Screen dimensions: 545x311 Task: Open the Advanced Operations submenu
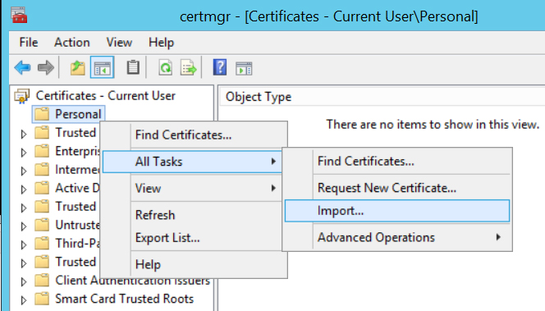(397, 237)
